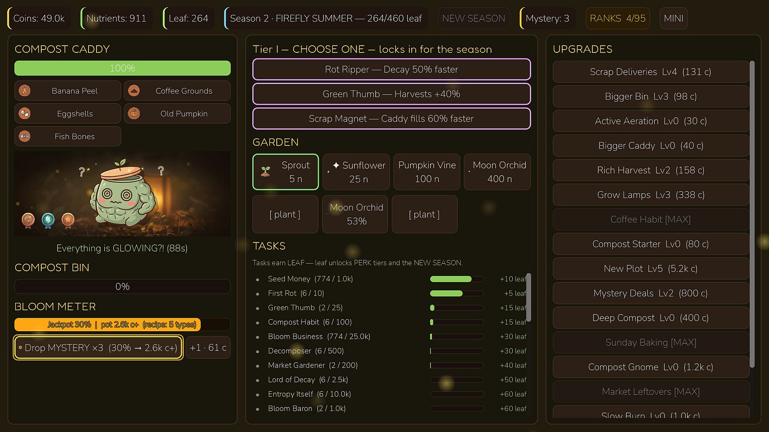Buy Compost Starter Lv0 upgrade
The height and width of the screenshot is (432, 769).
651,244
